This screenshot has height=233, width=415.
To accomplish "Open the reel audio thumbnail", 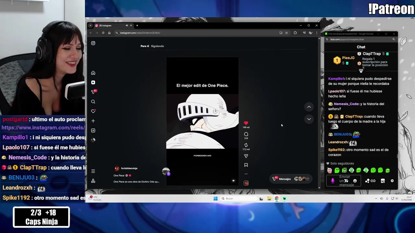I will click(x=246, y=183).
